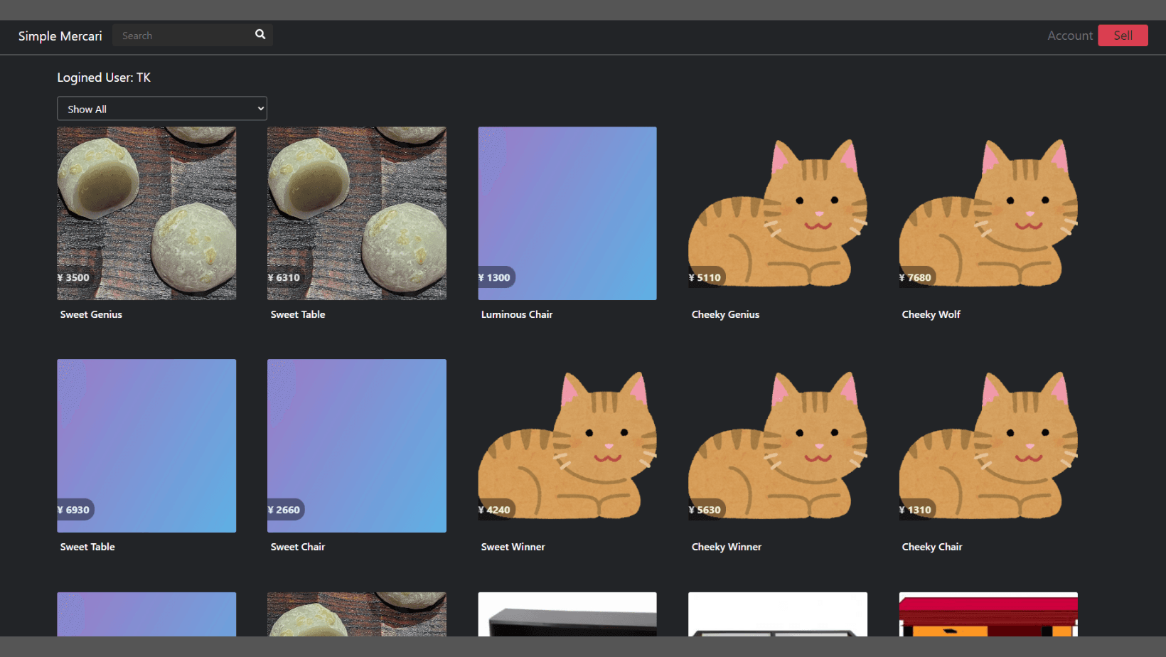Open Sweet Genius product thumbnail

click(x=146, y=213)
